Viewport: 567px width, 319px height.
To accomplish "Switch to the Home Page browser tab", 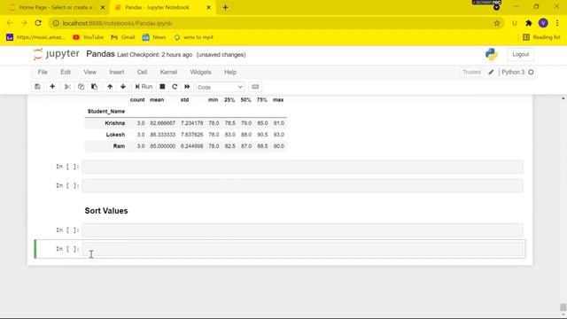I will (x=56, y=7).
